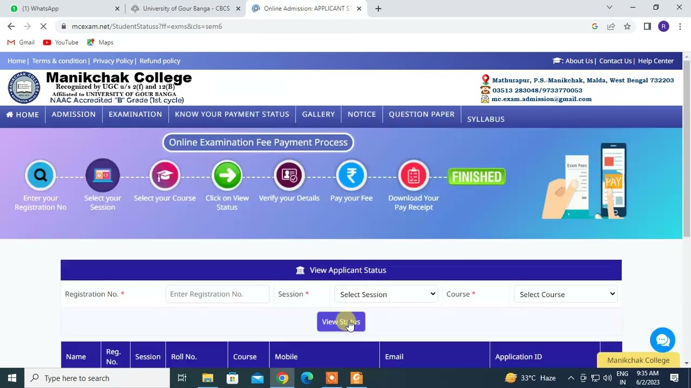This screenshot has width=691, height=388.
Task: Open KNOW YOUR PAYMENT STATUS menu
Action: pos(232,114)
